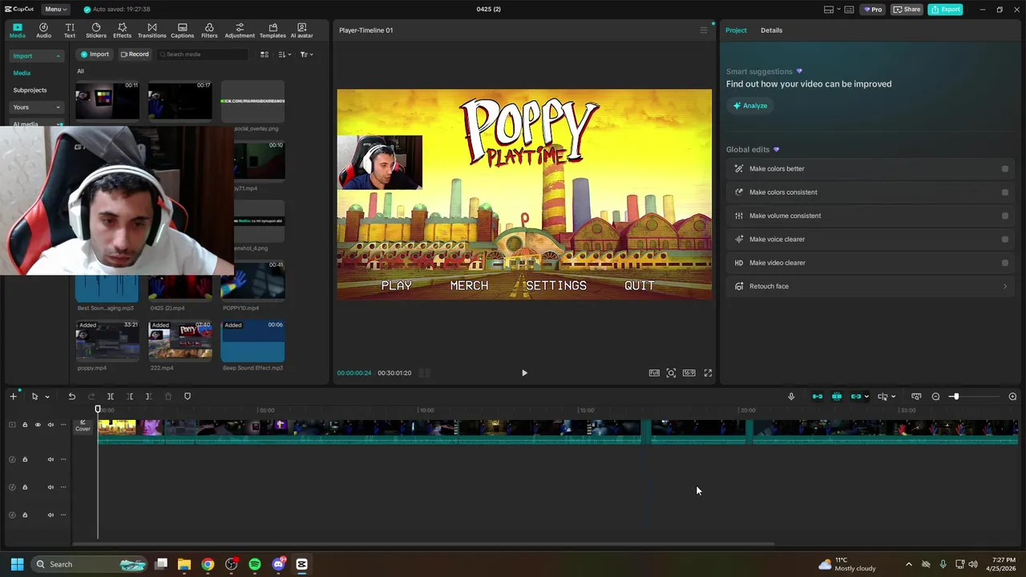Click the delete-left trim tool
Image resolution: width=1026 pixels, height=577 pixels.
tap(129, 397)
